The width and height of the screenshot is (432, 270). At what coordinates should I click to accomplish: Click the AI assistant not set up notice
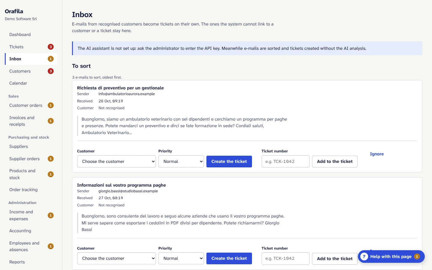[247, 48]
